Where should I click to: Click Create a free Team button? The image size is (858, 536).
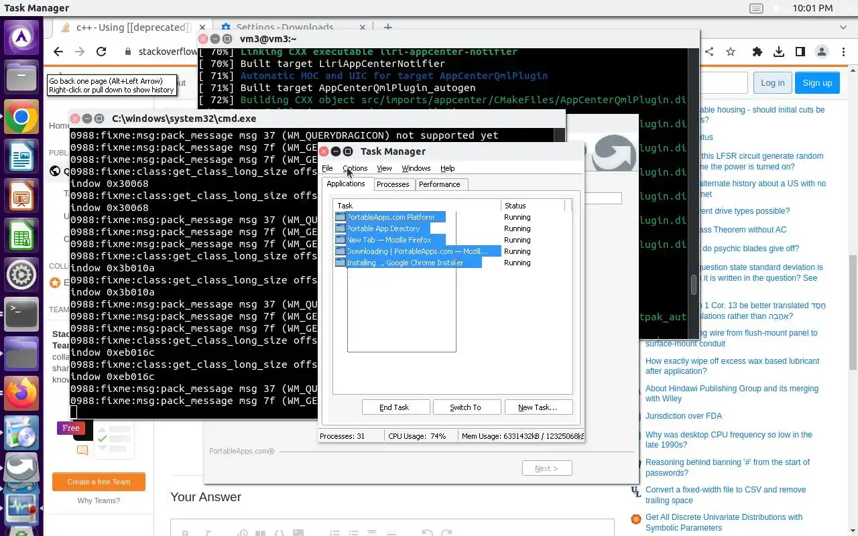99,482
